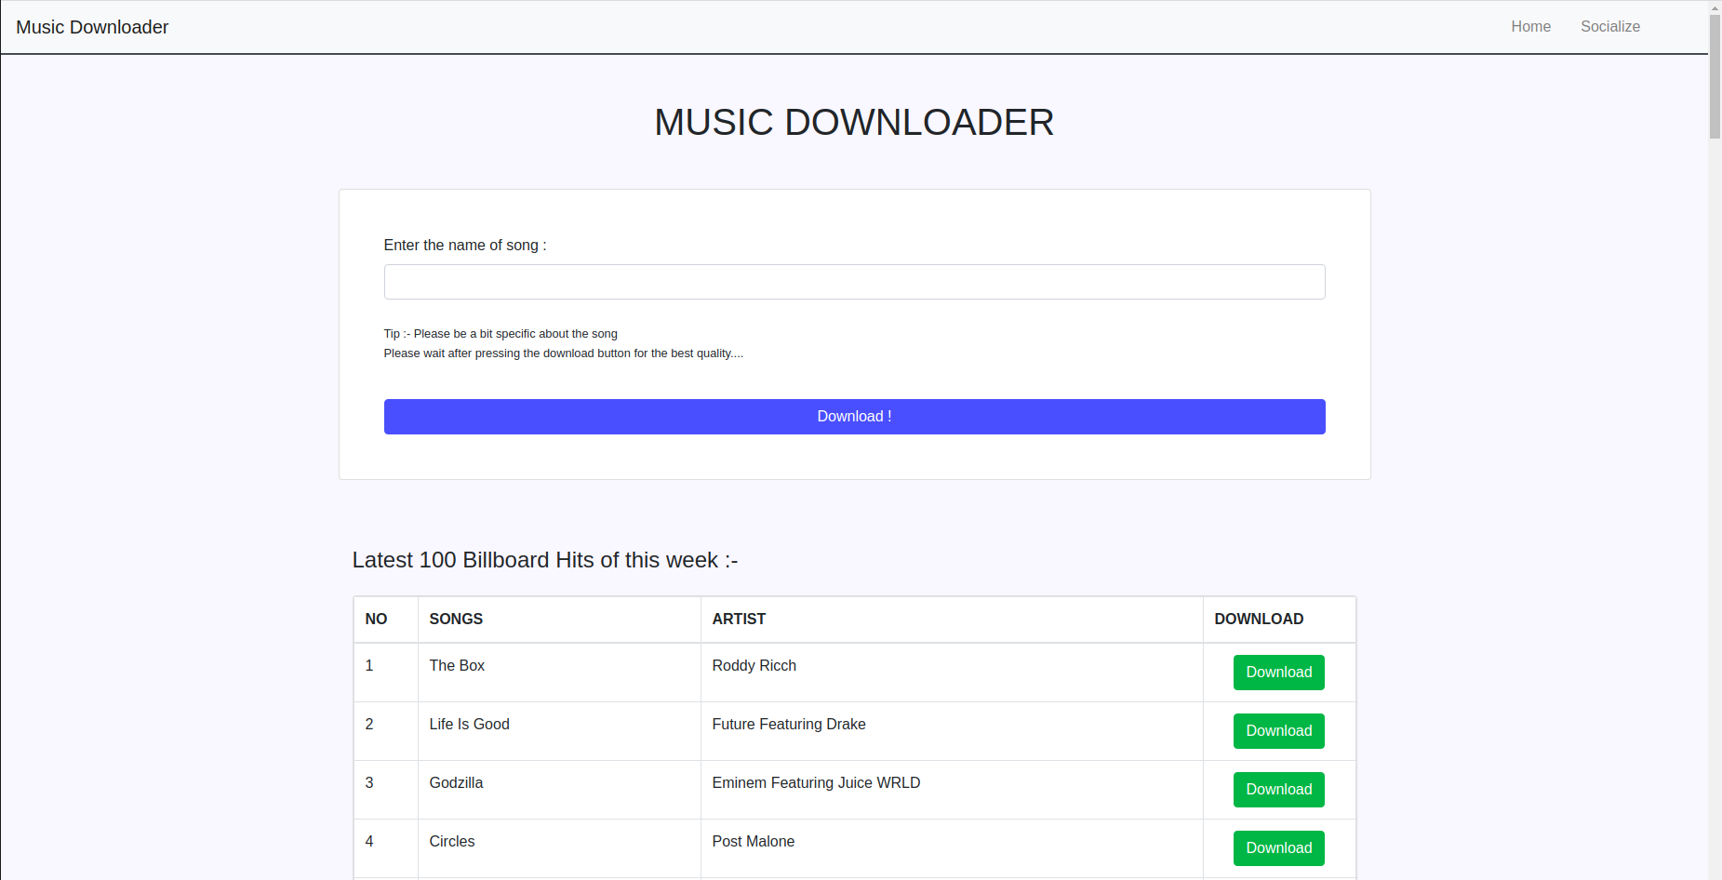
Task: Click the DOWNLOAD column header
Action: (1259, 619)
